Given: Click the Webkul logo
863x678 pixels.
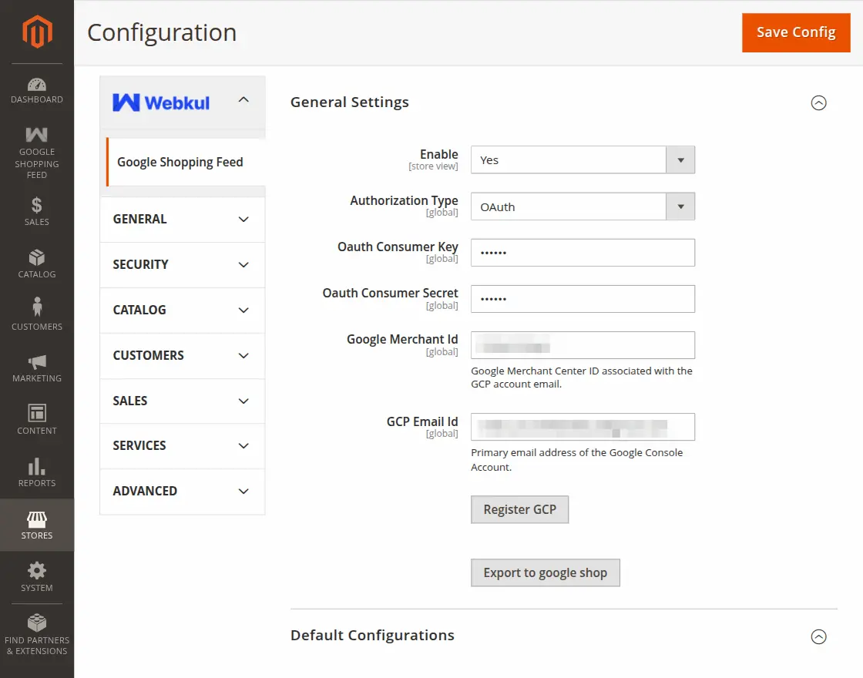Looking at the screenshot, I should coord(161,102).
